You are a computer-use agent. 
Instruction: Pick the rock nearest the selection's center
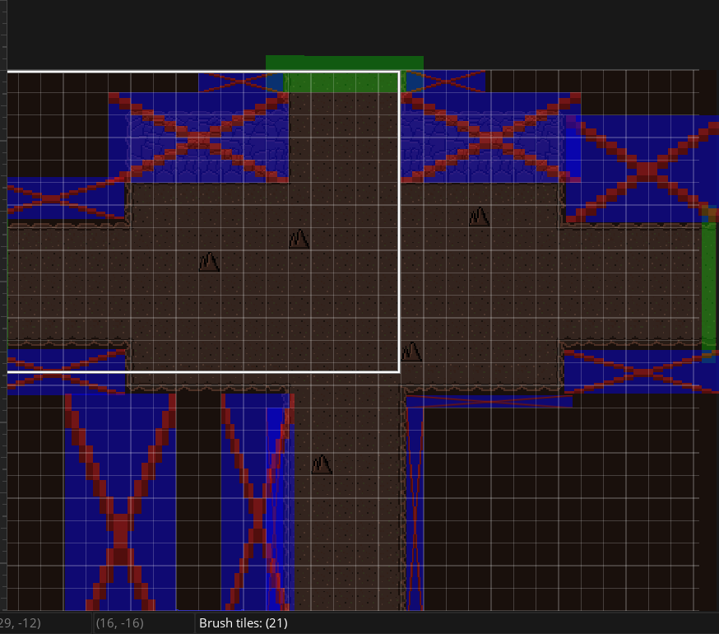(299, 239)
